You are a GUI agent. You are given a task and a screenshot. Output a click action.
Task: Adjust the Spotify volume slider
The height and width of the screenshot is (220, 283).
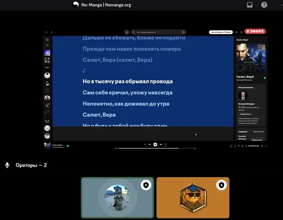click(253, 146)
